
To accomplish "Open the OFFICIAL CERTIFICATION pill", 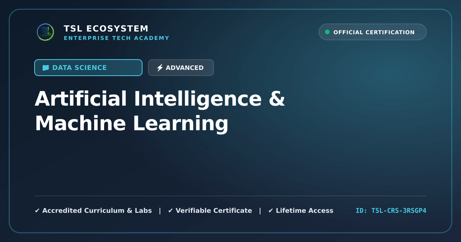I will [373, 32].
